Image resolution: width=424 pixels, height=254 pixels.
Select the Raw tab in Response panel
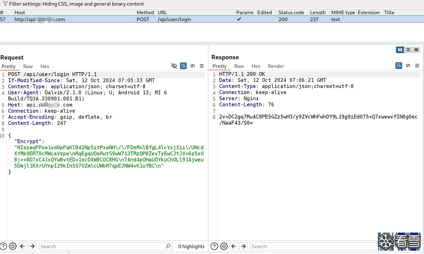239,66
